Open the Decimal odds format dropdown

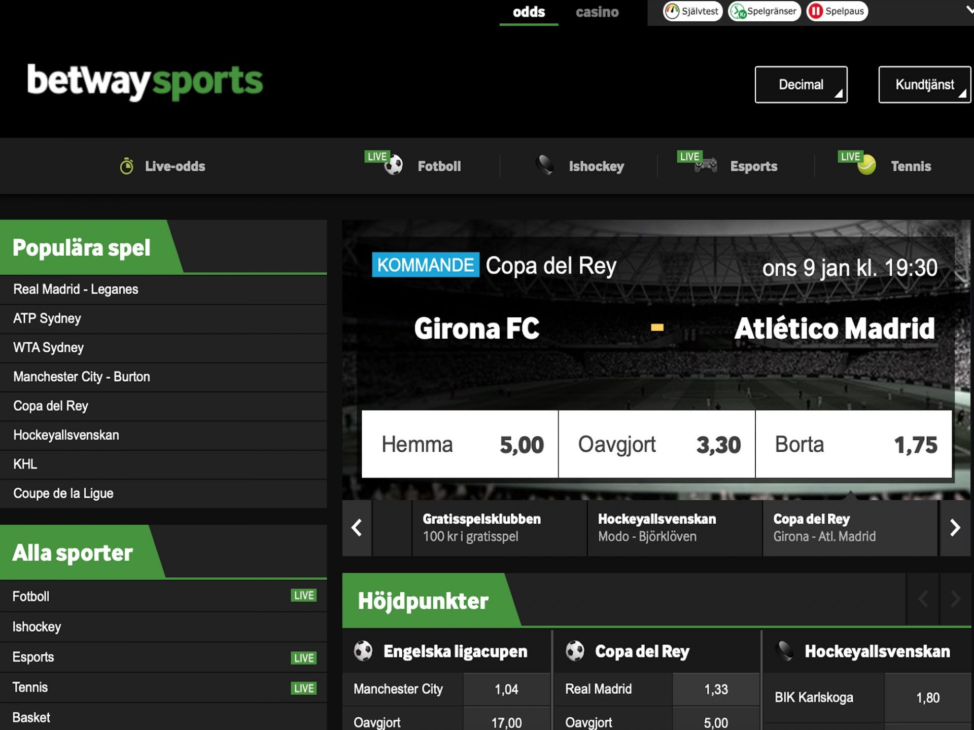[x=801, y=85]
